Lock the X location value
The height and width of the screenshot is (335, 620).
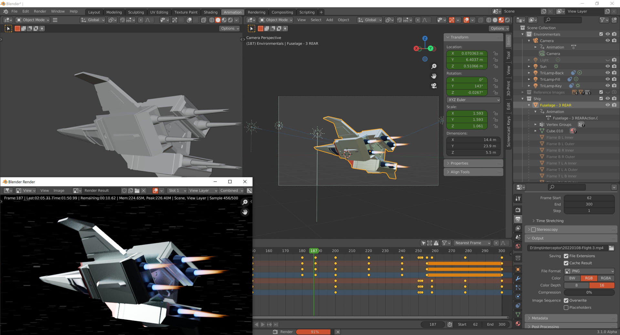click(x=495, y=53)
